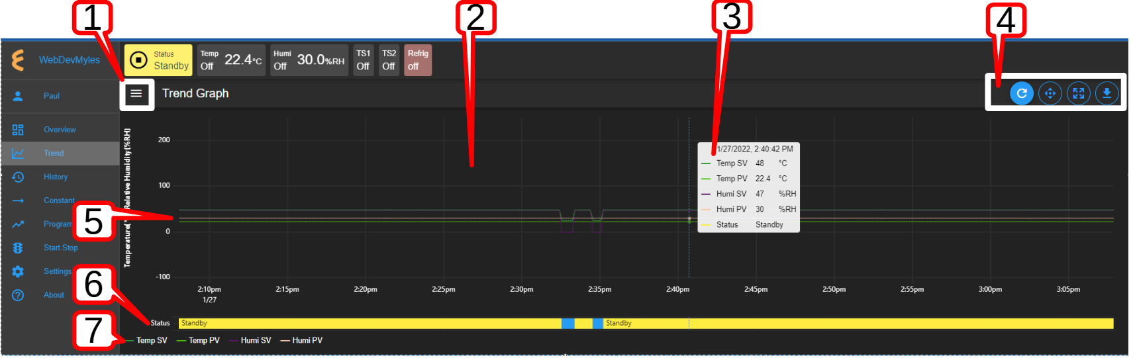The height and width of the screenshot is (358, 1133).
Task: Open the Overview page
Action: click(x=60, y=130)
